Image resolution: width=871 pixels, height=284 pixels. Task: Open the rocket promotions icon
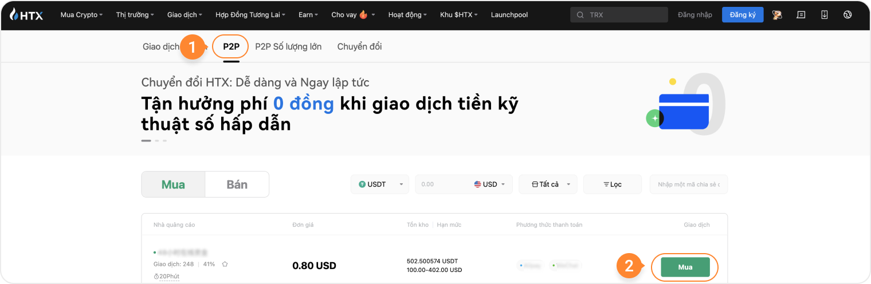click(777, 15)
